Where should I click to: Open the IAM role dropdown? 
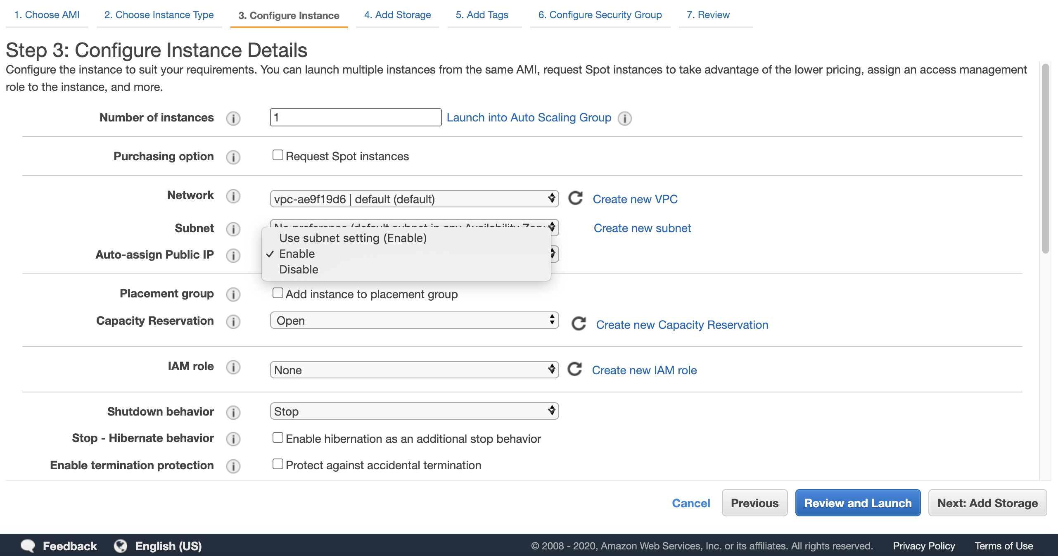tap(414, 370)
